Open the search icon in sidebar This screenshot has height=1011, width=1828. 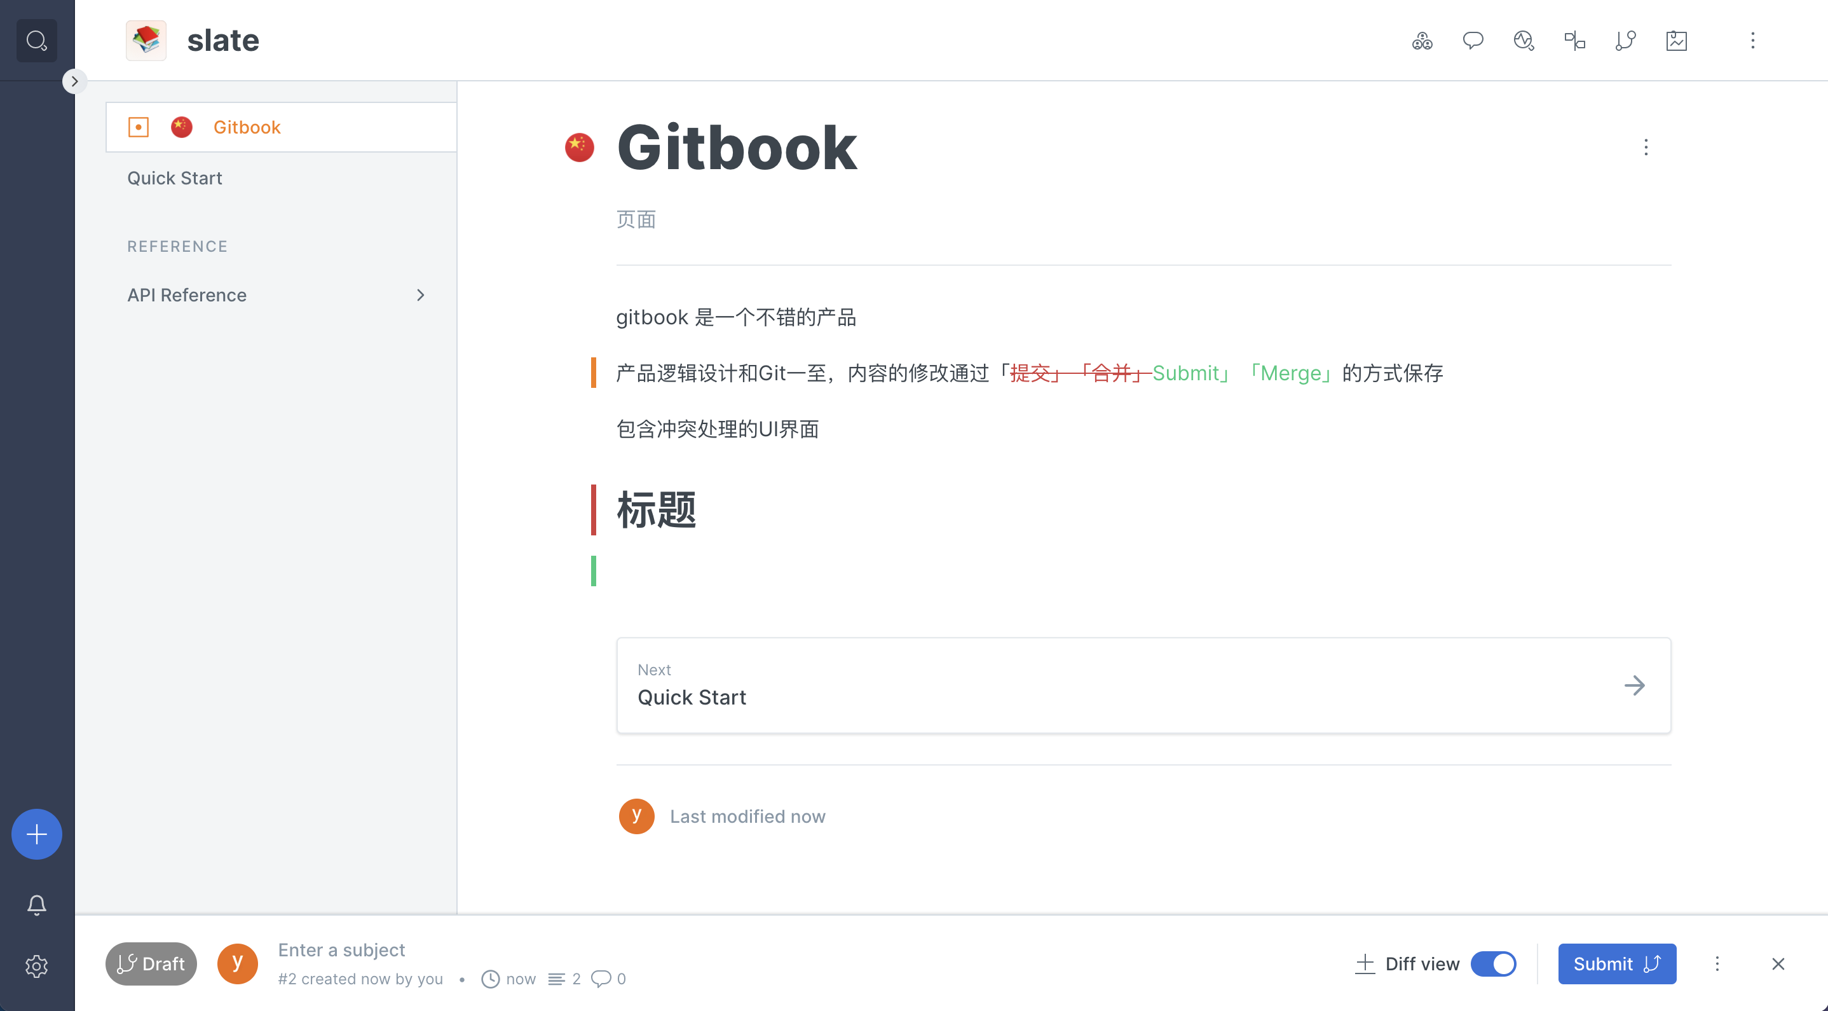pyautogui.click(x=36, y=41)
